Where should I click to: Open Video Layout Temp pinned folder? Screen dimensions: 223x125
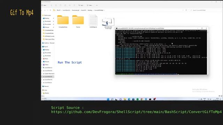click(x=49, y=39)
